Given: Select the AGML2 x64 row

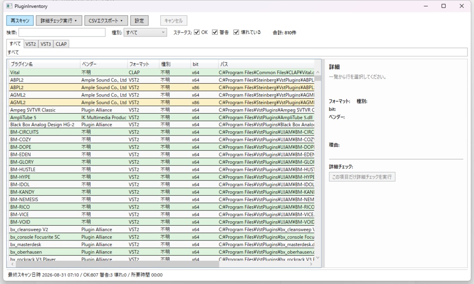Looking at the screenshot, I should pyautogui.click(x=162, y=95).
